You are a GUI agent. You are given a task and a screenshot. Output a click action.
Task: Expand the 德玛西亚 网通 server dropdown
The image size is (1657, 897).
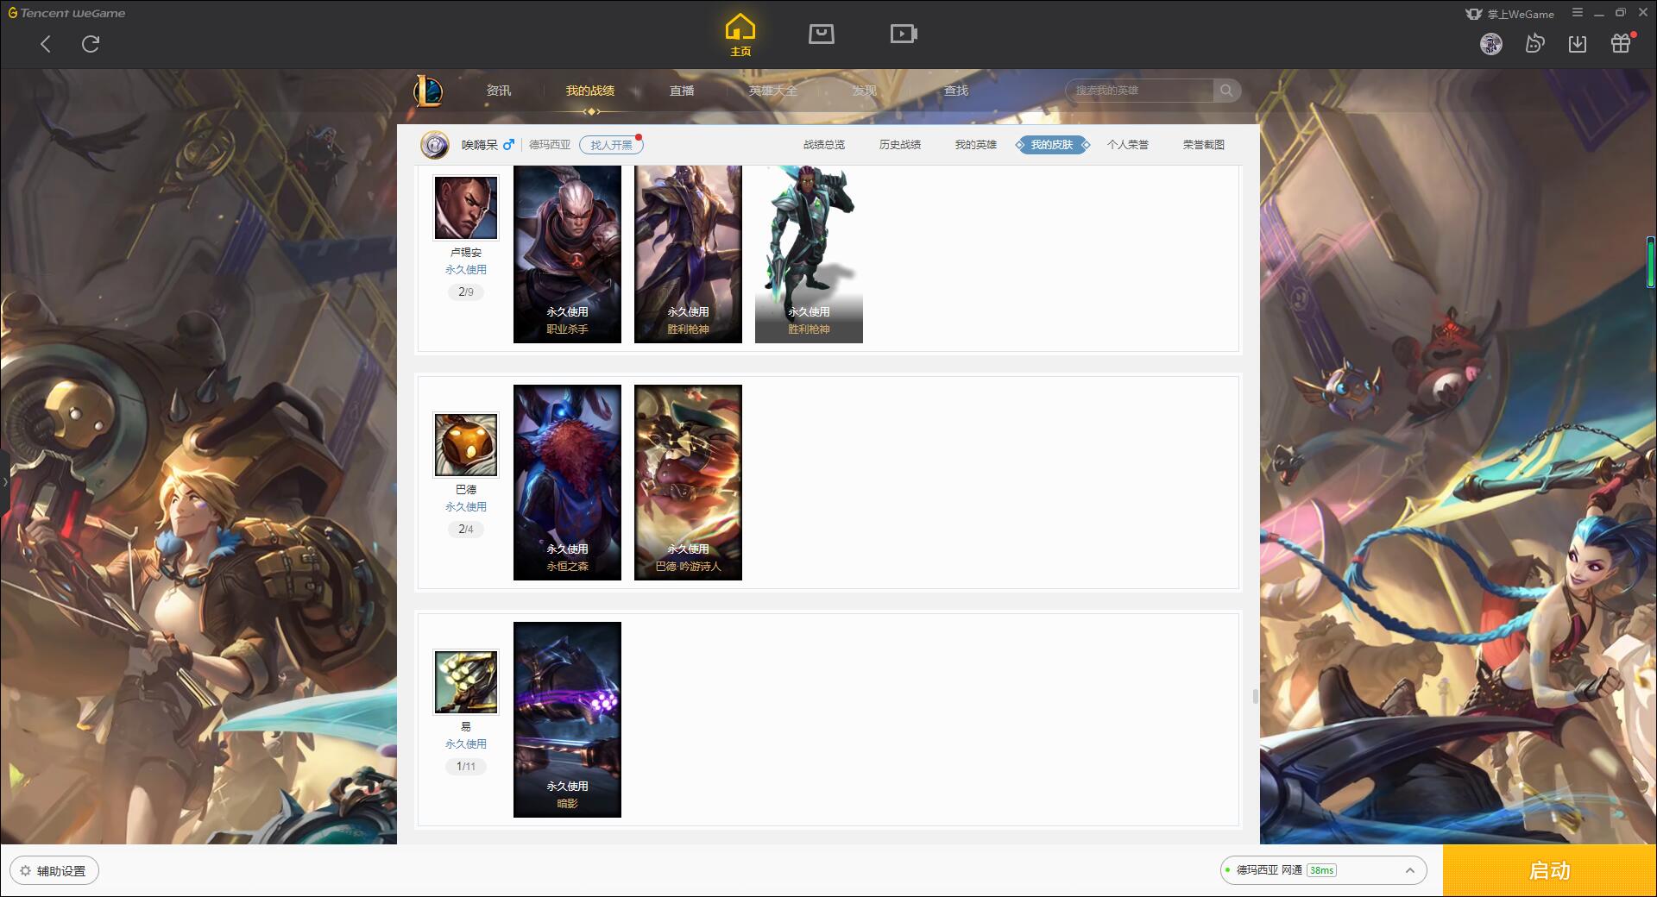point(1323,870)
